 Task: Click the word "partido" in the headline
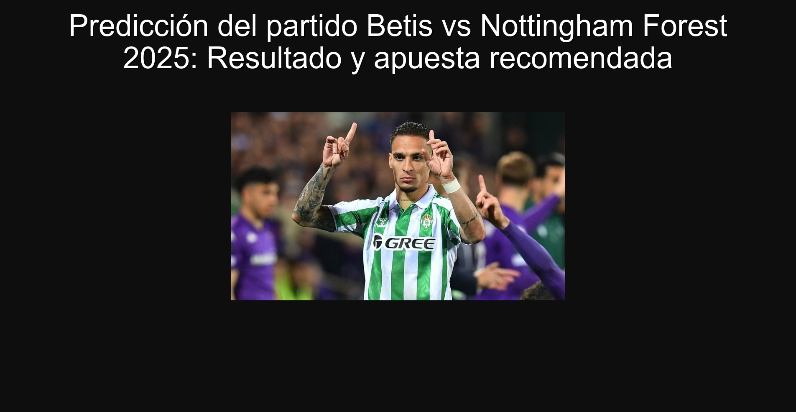pyautogui.click(x=312, y=26)
